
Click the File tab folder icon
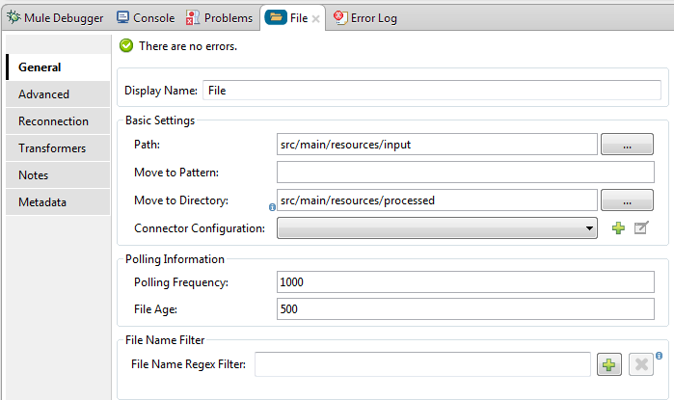pos(276,16)
